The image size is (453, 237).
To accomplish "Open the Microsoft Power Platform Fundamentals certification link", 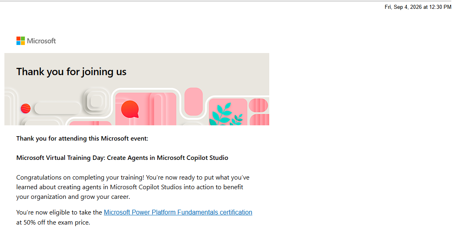I will tap(178, 212).
